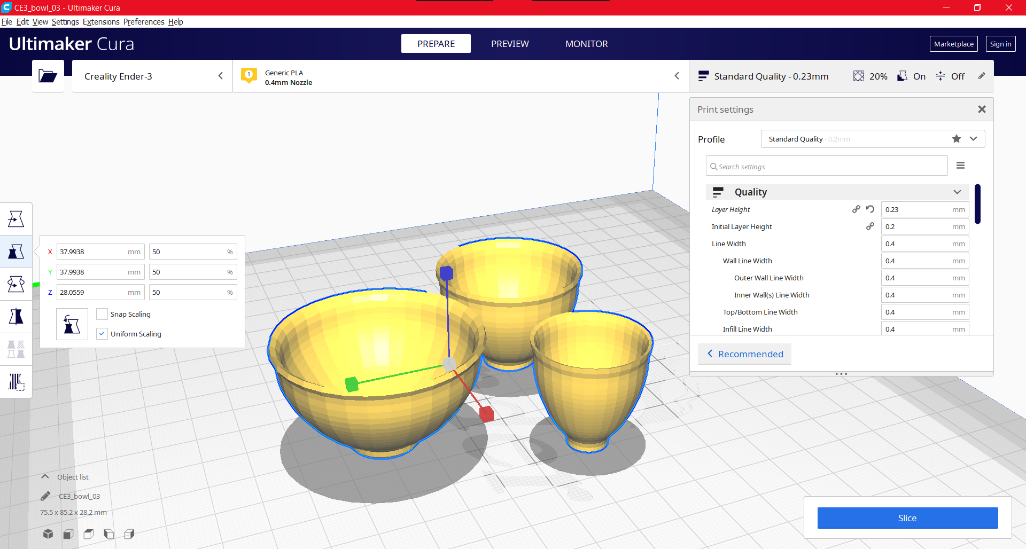Disable Uniform Scaling
This screenshot has width=1026, height=549.
point(102,333)
